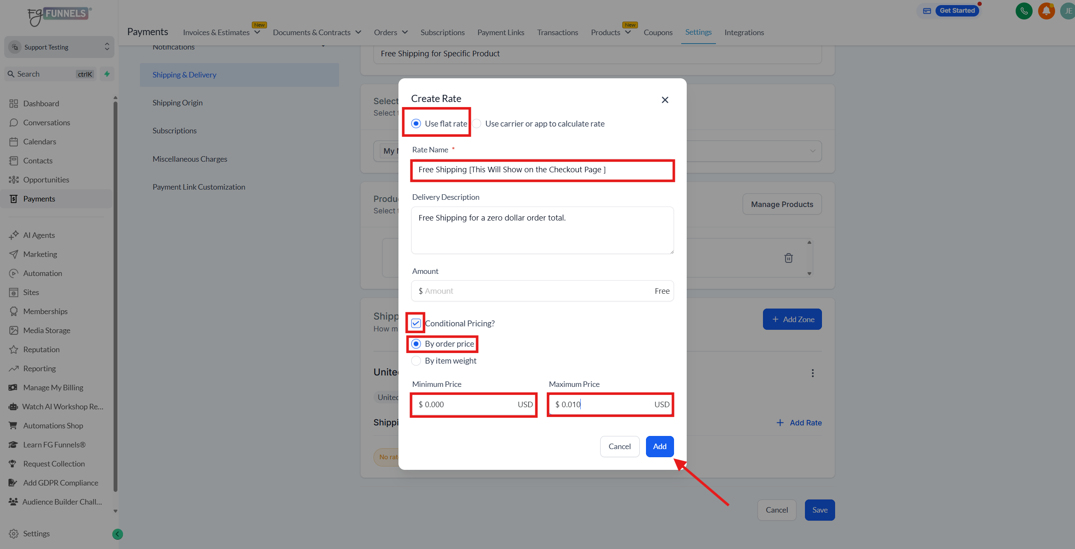
Task: Open the orange notifications bell
Action: pyautogui.click(x=1046, y=11)
